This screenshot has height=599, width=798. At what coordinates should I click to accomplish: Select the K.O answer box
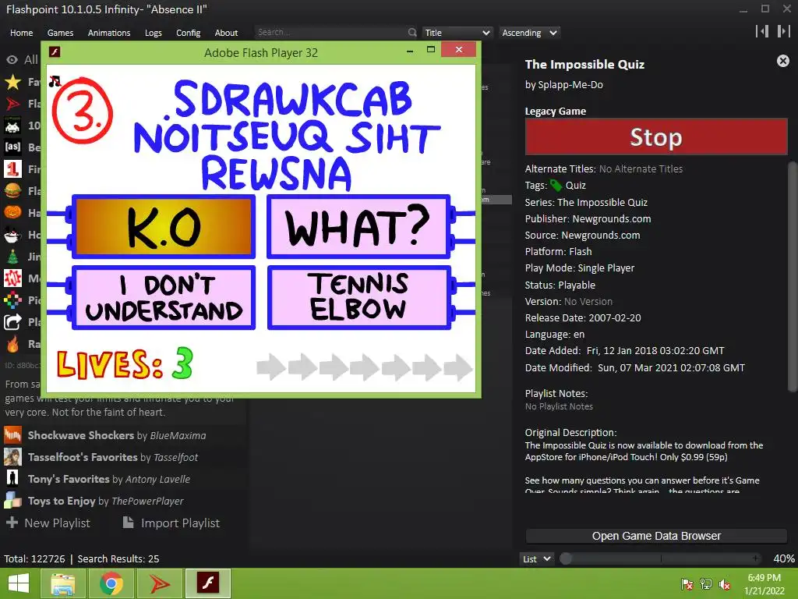(164, 227)
